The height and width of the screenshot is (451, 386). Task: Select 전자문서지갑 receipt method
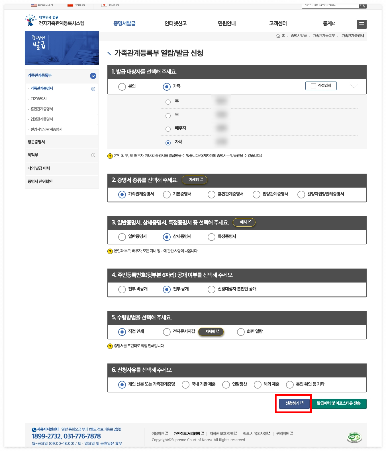[167, 332]
